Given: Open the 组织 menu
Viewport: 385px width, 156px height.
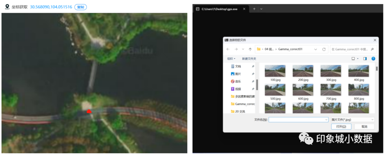Looking at the screenshot, I should [x=231, y=59].
